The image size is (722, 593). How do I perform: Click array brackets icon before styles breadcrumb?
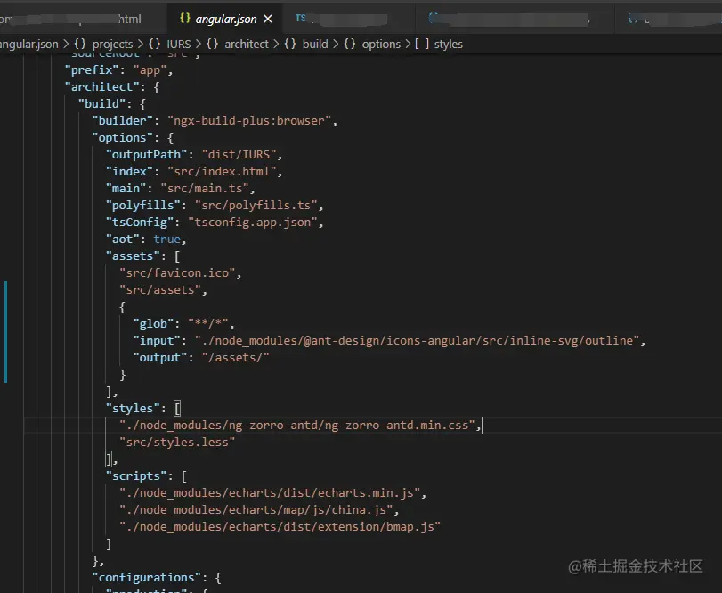point(422,44)
